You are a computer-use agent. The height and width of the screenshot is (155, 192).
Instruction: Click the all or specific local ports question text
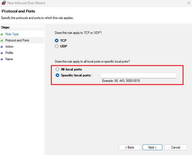tap(92, 62)
